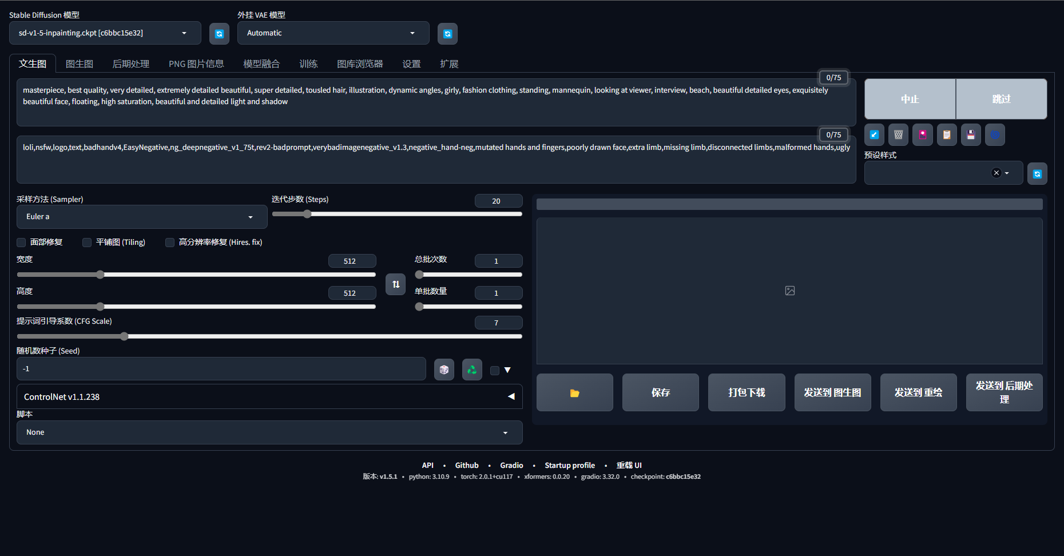This screenshot has height=556, width=1064.
Task: Adjust the 单批数量 batch size slider
Action: 469,307
